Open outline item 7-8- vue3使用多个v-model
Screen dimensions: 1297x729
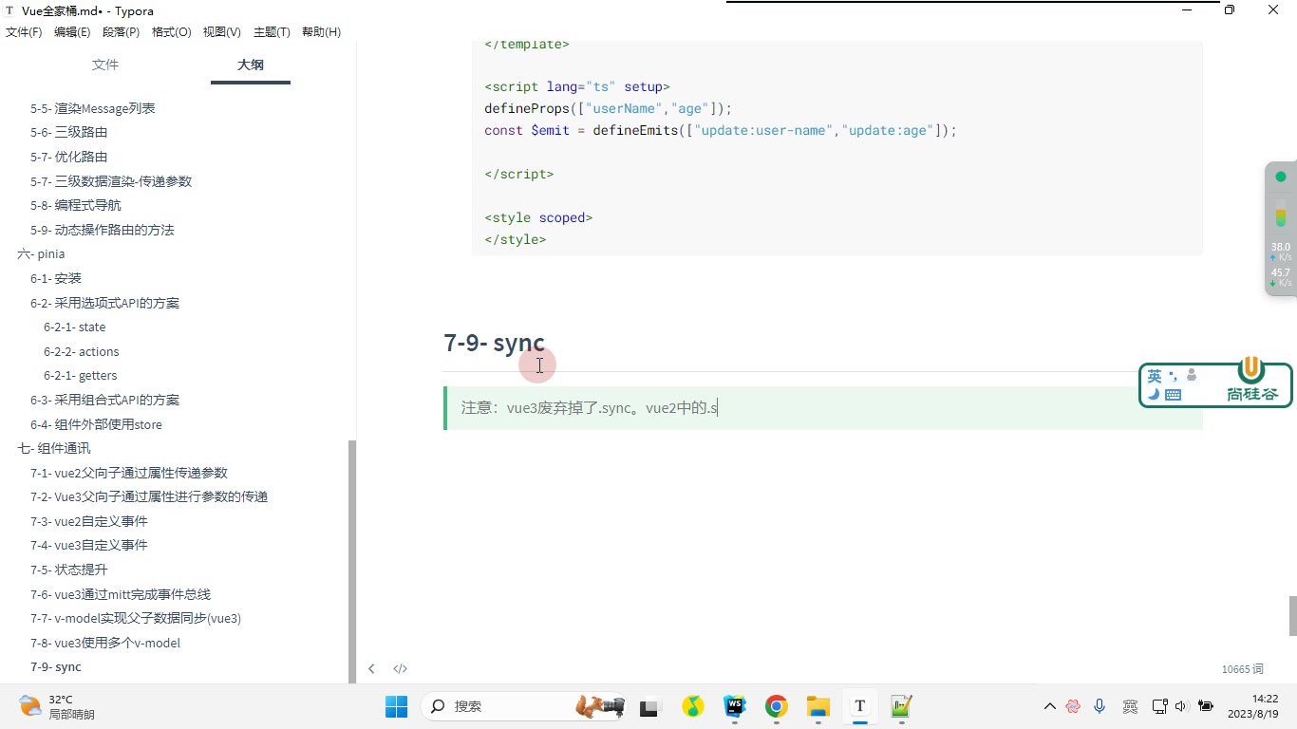[105, 643]
